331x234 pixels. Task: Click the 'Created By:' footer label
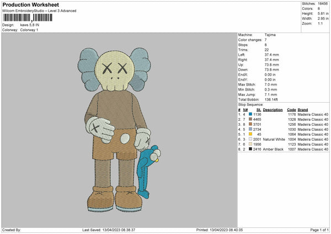tap(12, 230)
